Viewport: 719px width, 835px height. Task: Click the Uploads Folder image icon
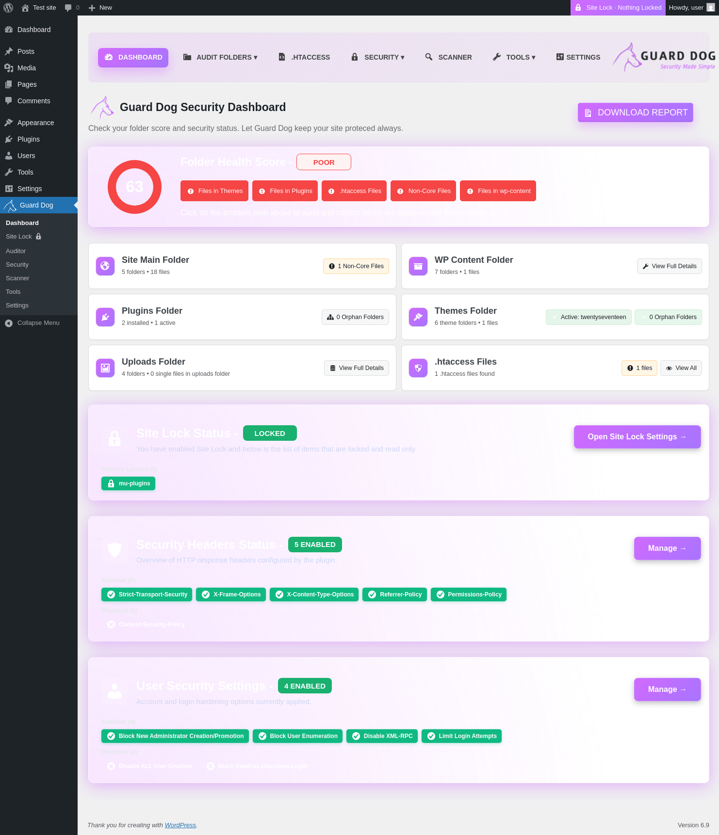[105, 368]
